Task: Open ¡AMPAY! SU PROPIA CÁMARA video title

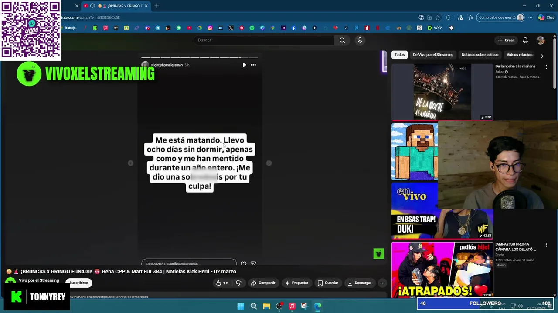Action: [516, 247]
